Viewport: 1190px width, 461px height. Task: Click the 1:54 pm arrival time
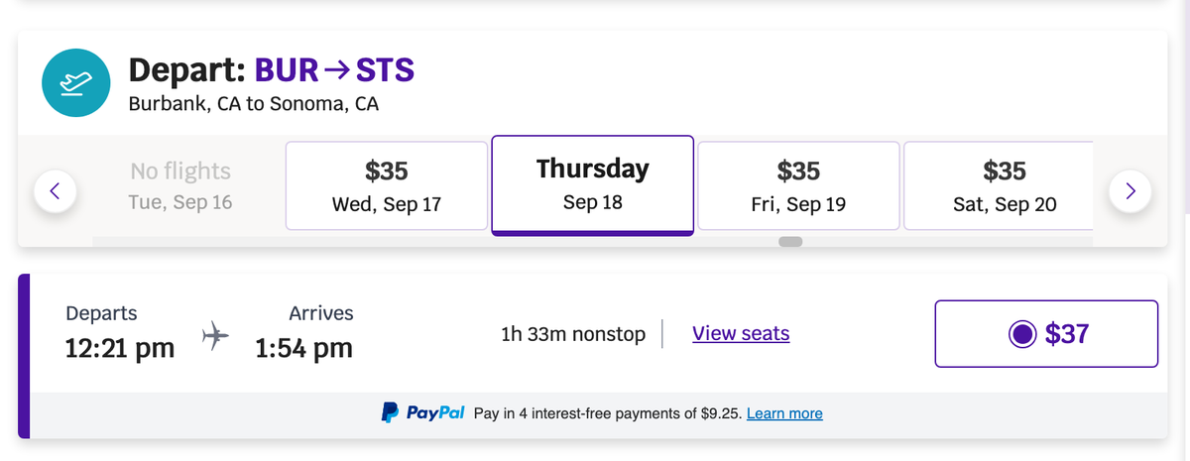303,348
